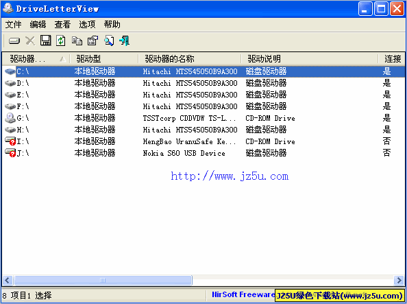Click the 否 connection value in J:\ row
The image size is (407, 304).
coord(386,153)
